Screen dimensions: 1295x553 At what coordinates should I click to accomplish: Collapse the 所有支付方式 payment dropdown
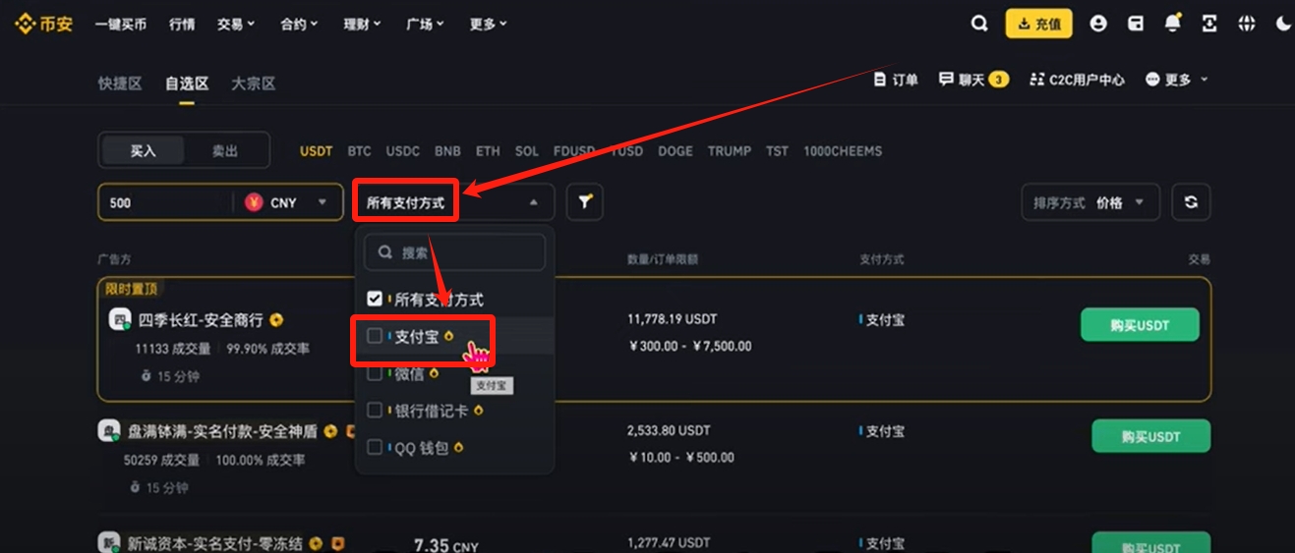tap(456, 202)
